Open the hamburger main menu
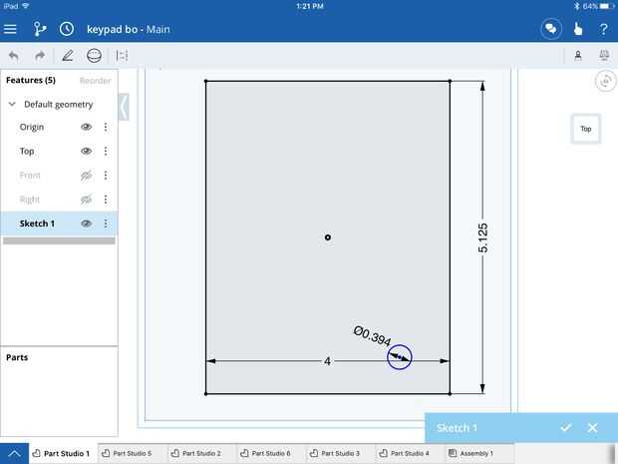The height and width of the screenshot is (464, 618). tap(10, 29)
